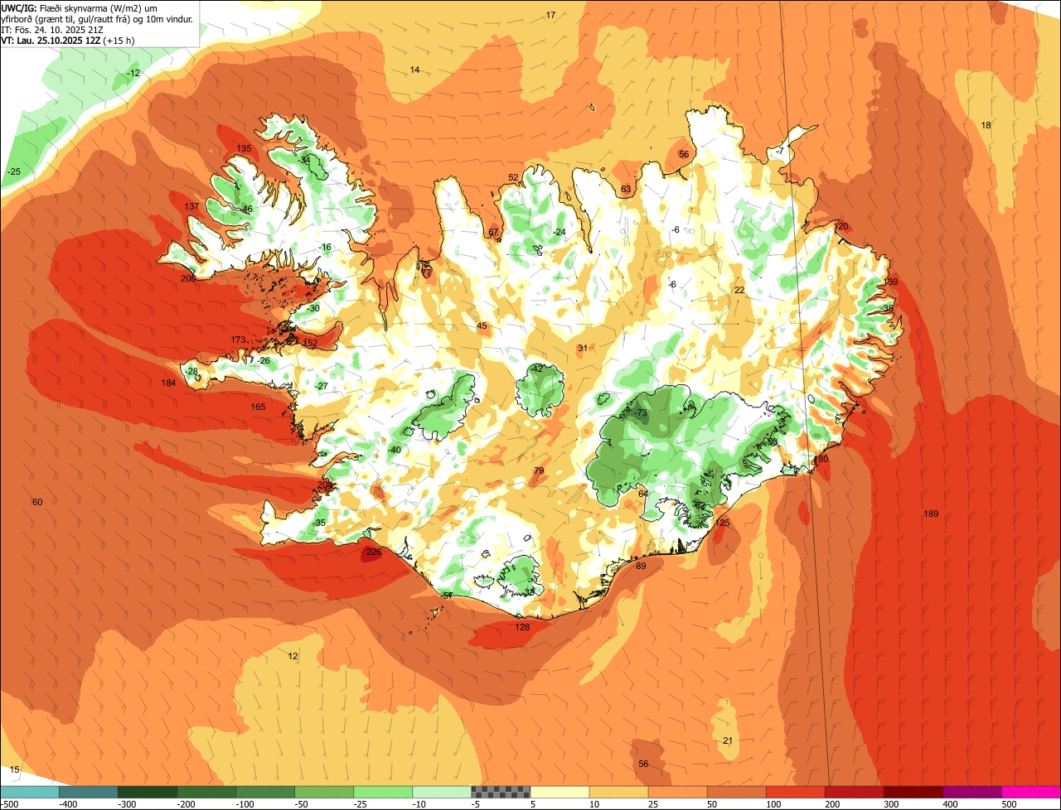Pick the green legend swatch between -50 and -25
1061x810 pixels.
pos(324,792)
